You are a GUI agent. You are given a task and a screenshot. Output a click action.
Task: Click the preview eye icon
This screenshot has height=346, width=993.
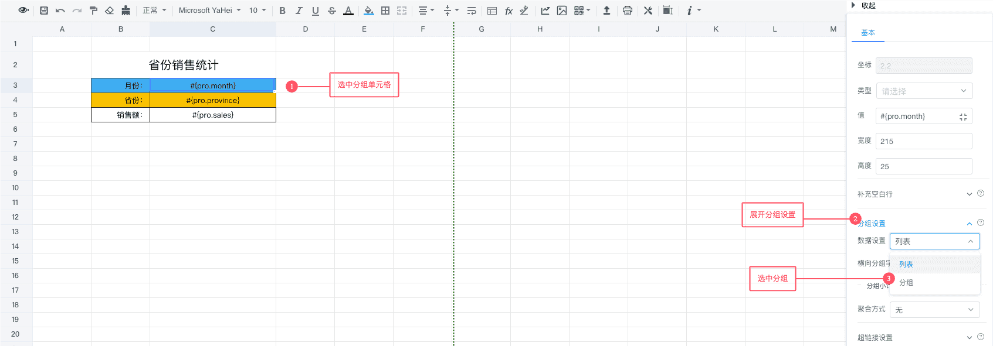(23, 11)
